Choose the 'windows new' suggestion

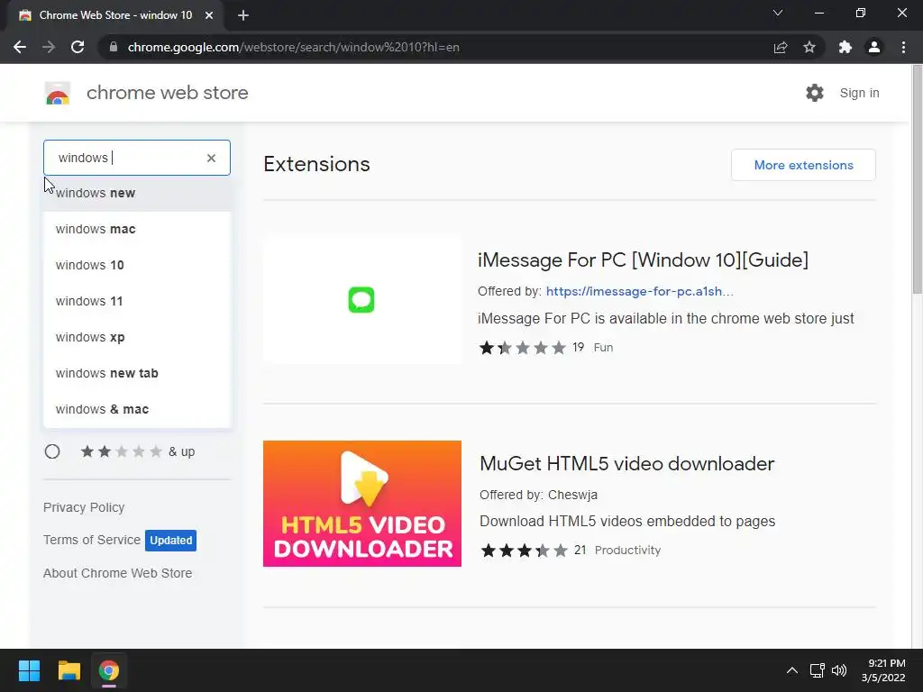[x=137, y=193]
